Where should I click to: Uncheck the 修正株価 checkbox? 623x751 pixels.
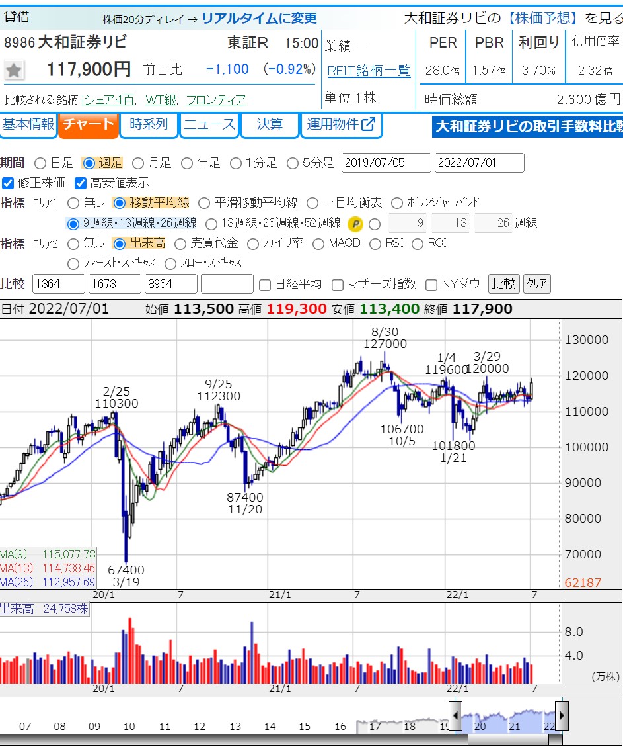tap(8, 183)
